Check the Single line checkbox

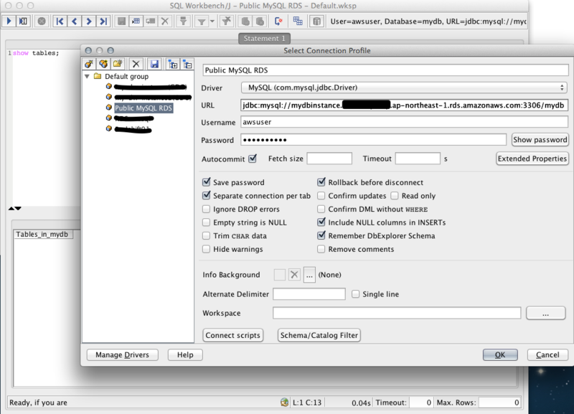coord(355,294)
